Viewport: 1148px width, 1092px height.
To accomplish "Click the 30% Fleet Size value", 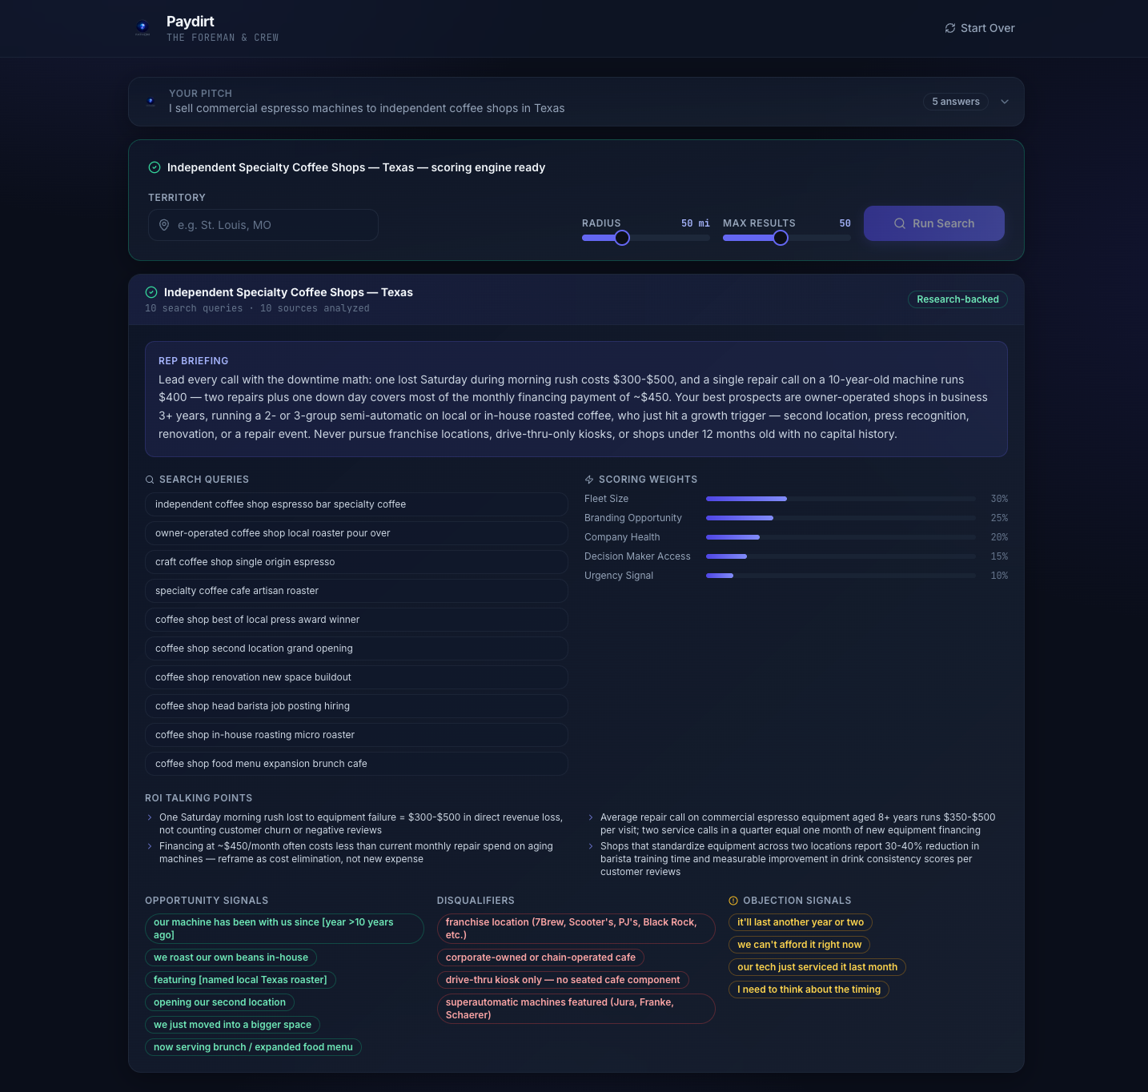I will pos(999,499).
